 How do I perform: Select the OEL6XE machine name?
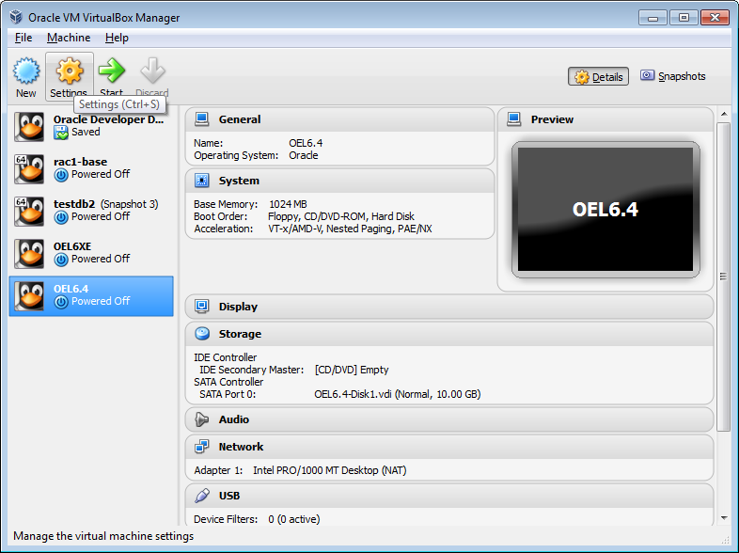tap(72, 246)
